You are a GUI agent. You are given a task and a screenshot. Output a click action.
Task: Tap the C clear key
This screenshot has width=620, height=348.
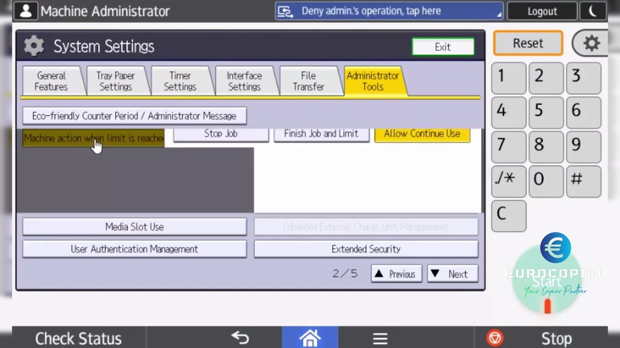point(509,216)
